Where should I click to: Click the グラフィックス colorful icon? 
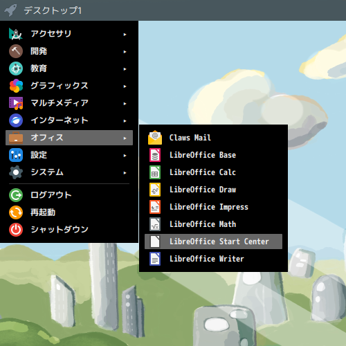(16, 86)
